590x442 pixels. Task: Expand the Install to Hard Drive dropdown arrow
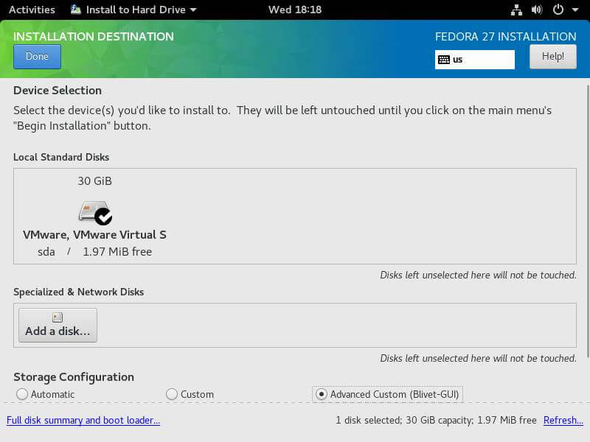tap(193, 10)
